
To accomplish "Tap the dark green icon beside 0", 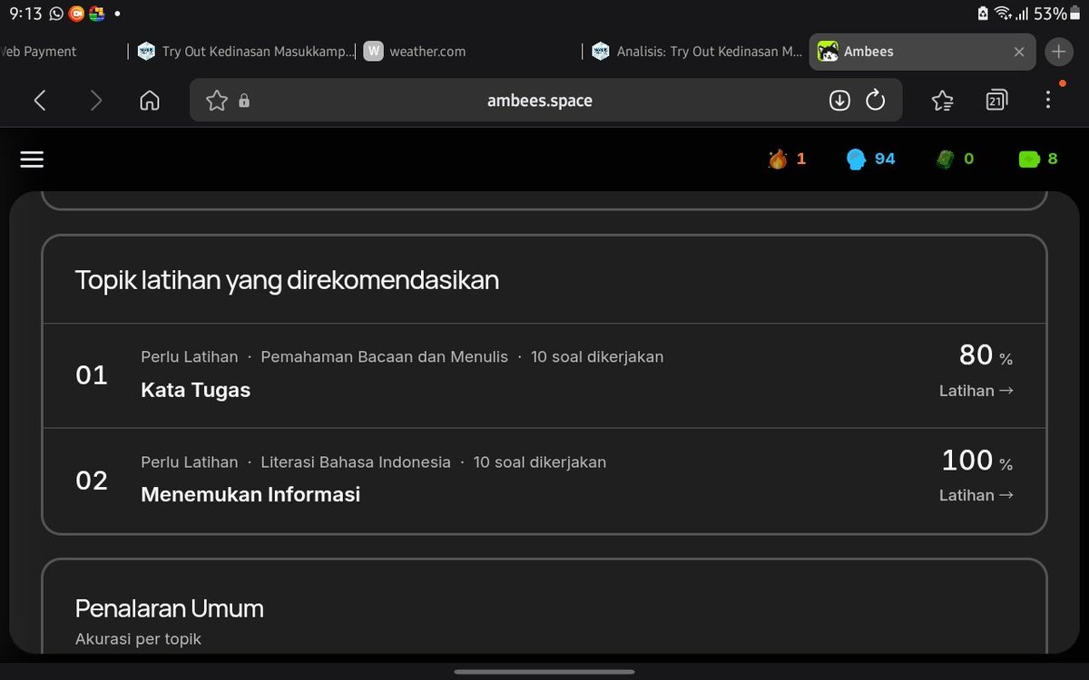I will point(945,160).
